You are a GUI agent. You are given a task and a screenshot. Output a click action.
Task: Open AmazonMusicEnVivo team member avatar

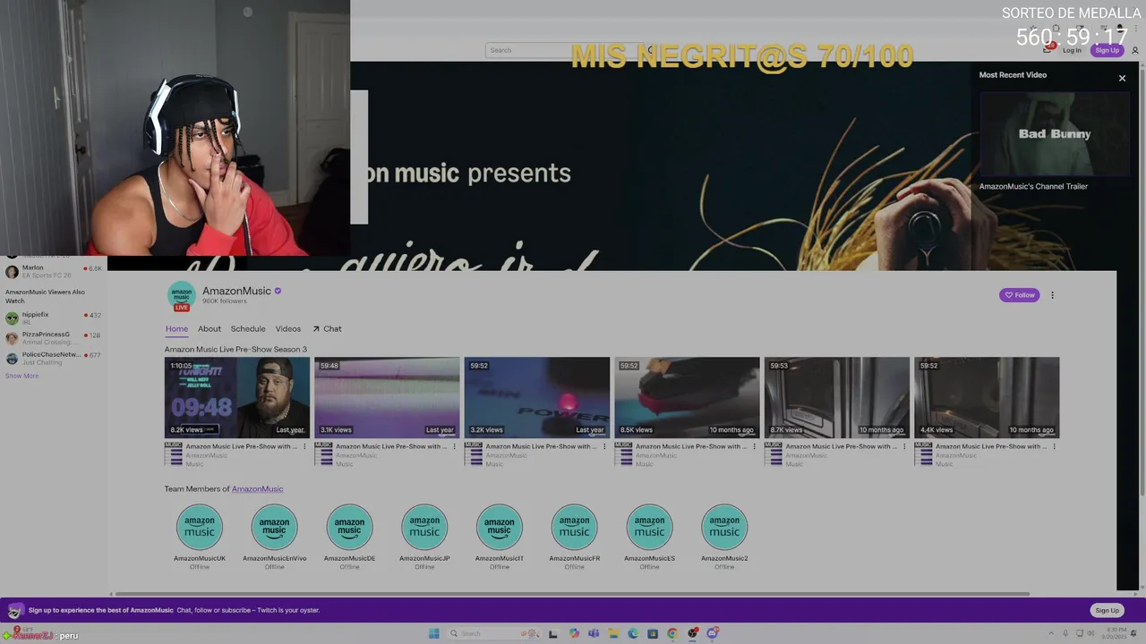pyautogui.click(x=274, y=527)
